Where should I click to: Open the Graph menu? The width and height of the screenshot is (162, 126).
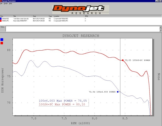coord(5,4)
